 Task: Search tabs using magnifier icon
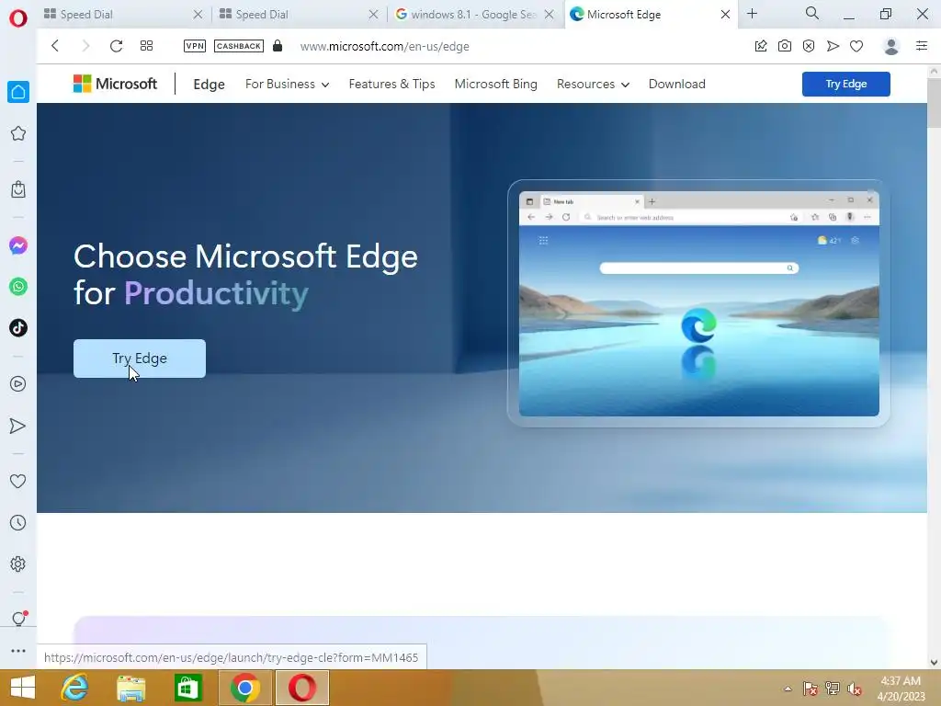tap(812, 13)
